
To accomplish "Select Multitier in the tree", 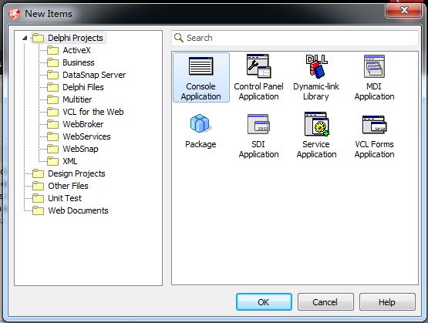I will pos(77,99).
